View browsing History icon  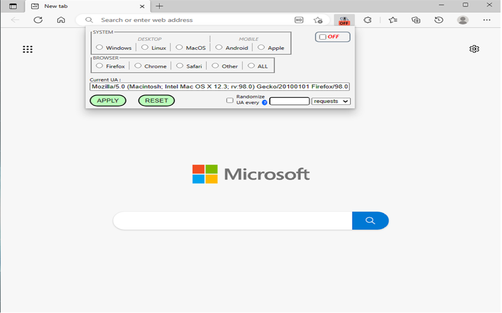[x=439, y=20]
